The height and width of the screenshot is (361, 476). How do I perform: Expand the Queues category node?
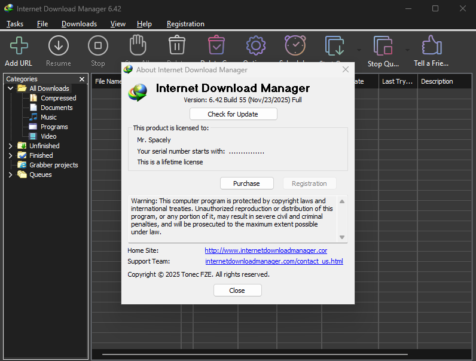[10, 175]
